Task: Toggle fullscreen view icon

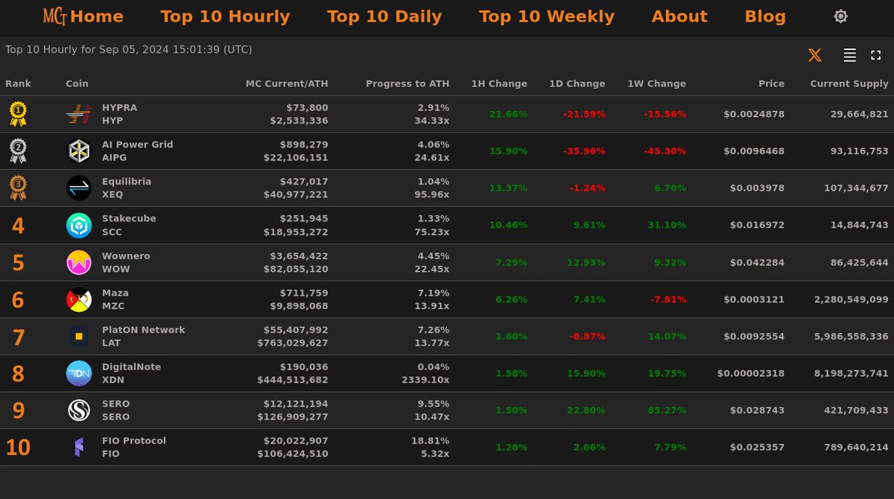Action: click(875, 55)
